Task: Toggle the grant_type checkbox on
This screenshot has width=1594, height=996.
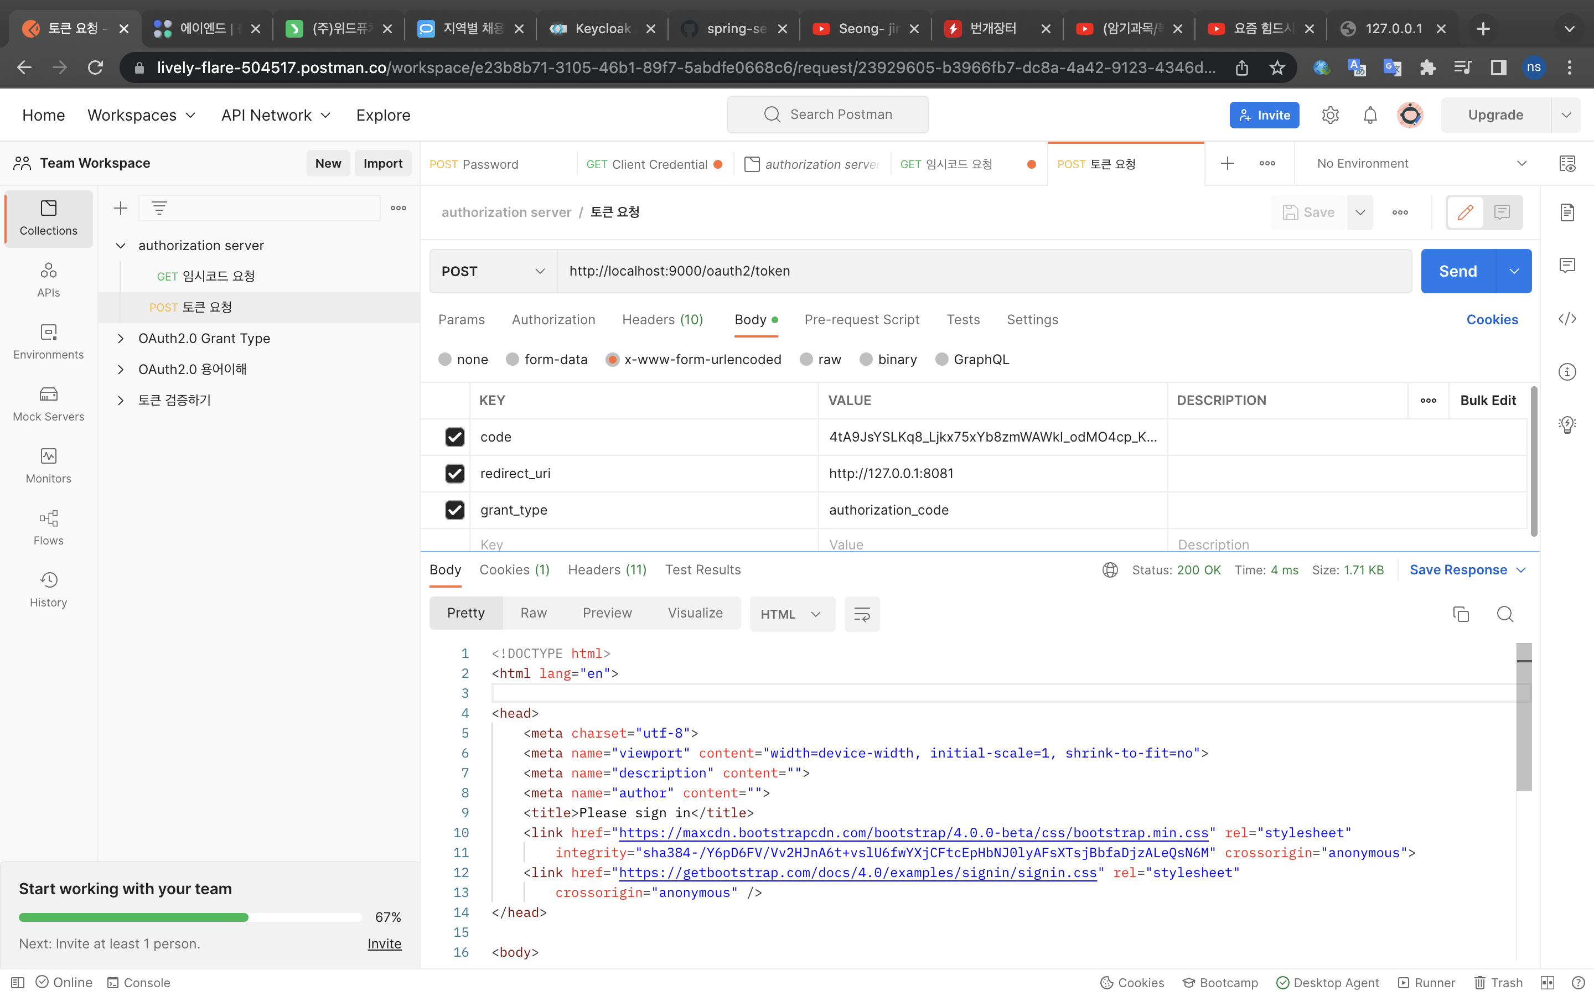Action: (456, 510)
